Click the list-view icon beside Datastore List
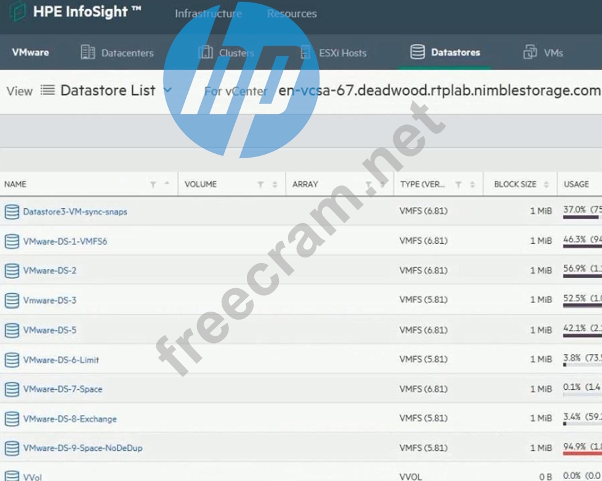The image size is (602, 481). pyautogui.click(x=47, y=91)
